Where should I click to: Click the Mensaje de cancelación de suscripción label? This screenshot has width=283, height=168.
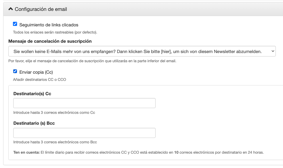coord(50,41)
